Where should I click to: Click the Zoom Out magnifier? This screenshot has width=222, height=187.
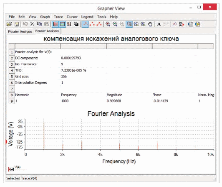tap(115, 24)
